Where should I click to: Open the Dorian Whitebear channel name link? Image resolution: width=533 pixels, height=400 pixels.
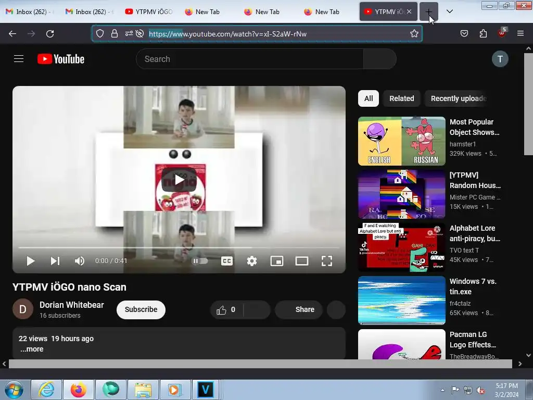coord(72,305)
